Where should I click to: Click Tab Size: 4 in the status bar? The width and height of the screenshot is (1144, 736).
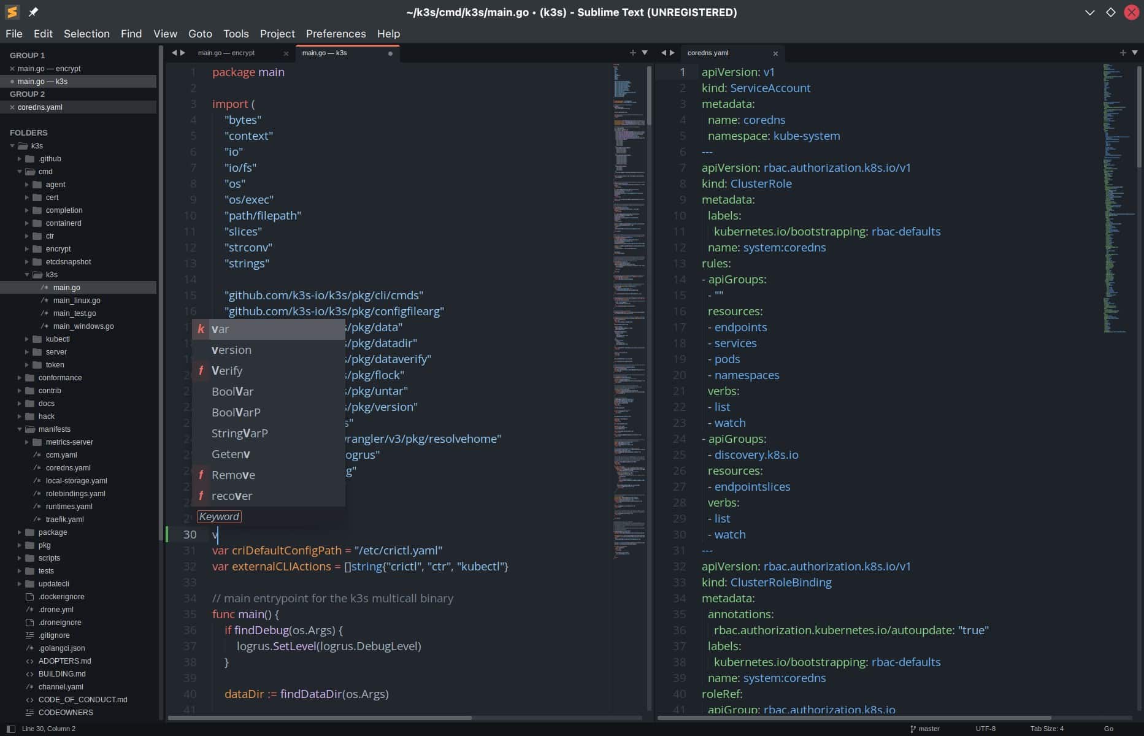1046,729
